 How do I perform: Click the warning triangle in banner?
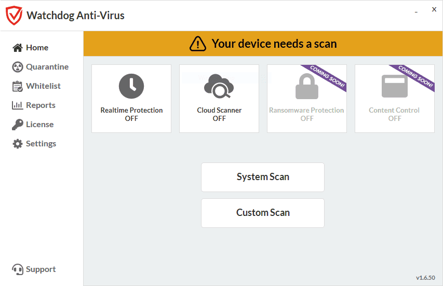(198, 44)
